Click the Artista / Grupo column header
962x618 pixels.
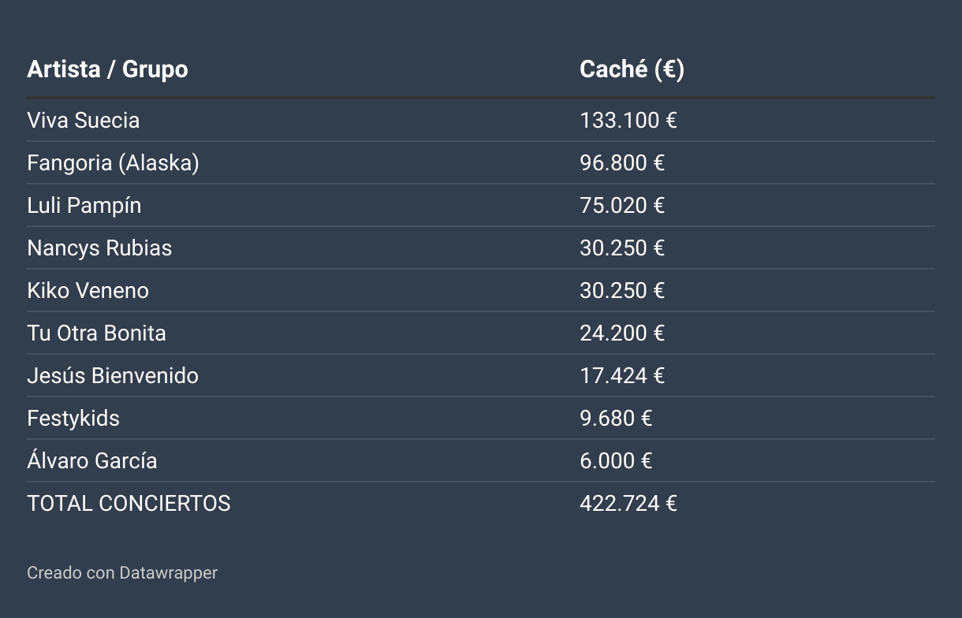107,69
